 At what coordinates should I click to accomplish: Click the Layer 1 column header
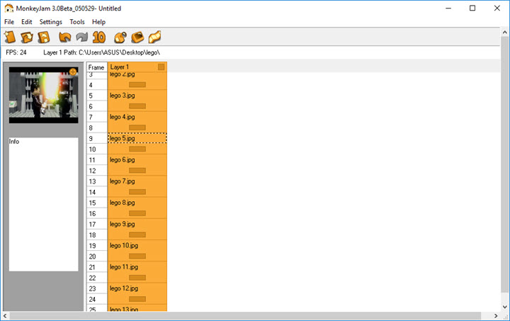pyautogui.click(x=137, y=67)
